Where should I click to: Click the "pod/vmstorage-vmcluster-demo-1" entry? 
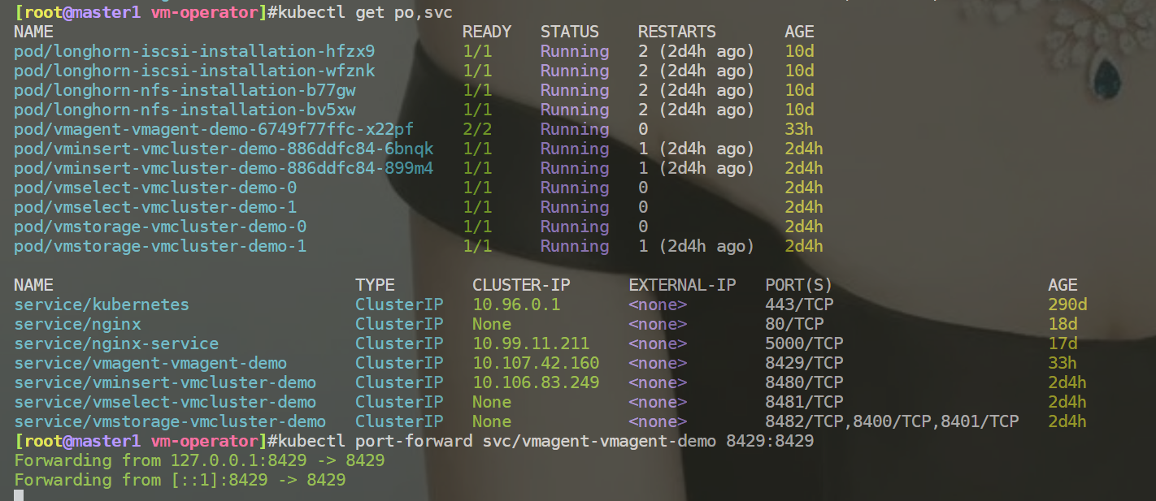point(160,246)
